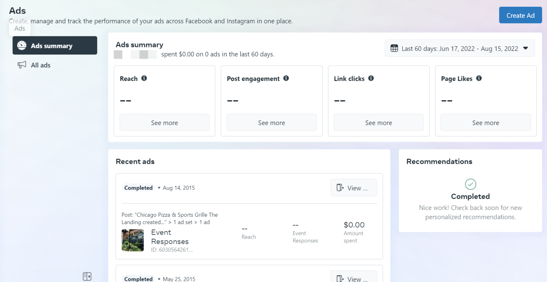Click See more under Page Likes

[x=485, y=122]
